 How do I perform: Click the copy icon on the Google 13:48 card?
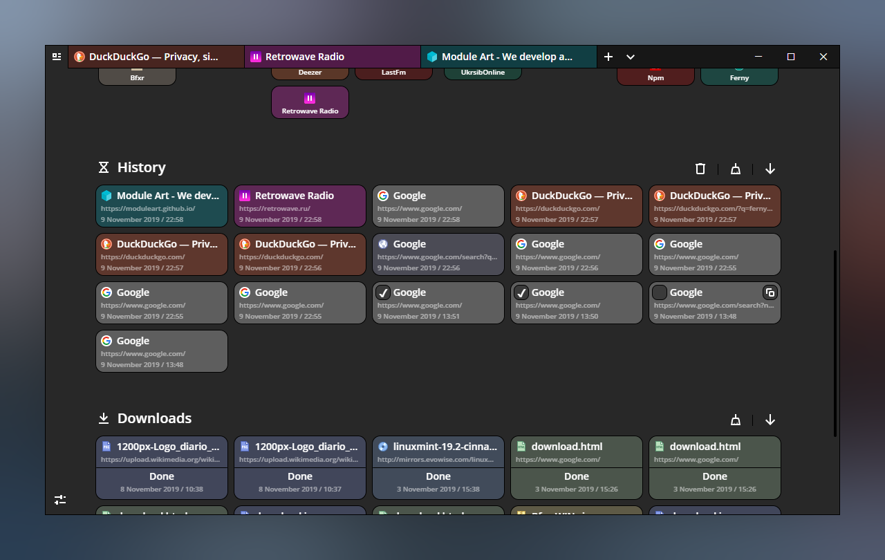point(770,292)
